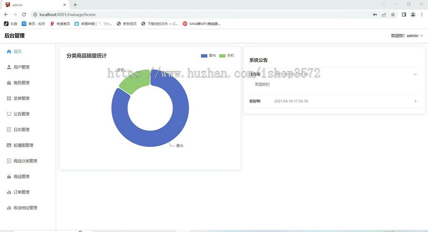This screenshot has height=232, width=428.
Task: Open the 哔哩哔哩 bookmark
Action: [x=93, y=24]
